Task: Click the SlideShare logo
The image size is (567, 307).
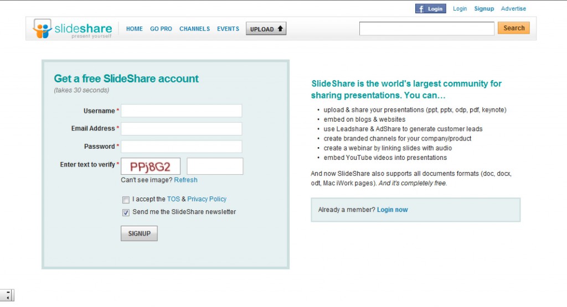Action: [73, 29]
